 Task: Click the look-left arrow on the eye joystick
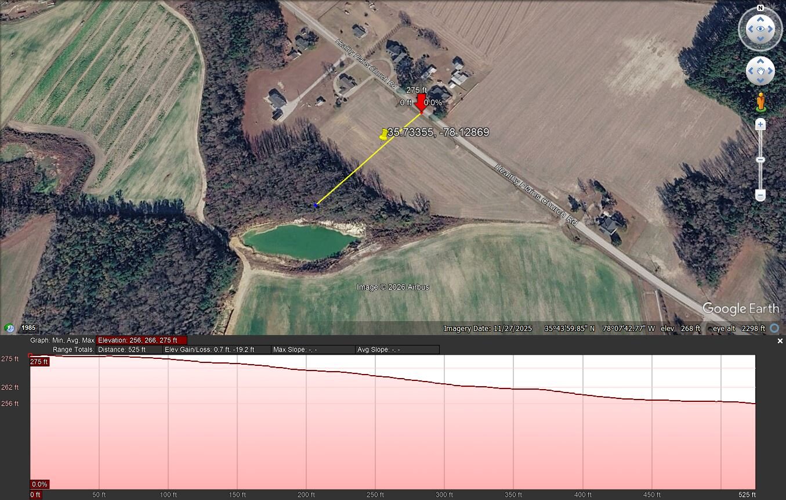click(749, 28)
